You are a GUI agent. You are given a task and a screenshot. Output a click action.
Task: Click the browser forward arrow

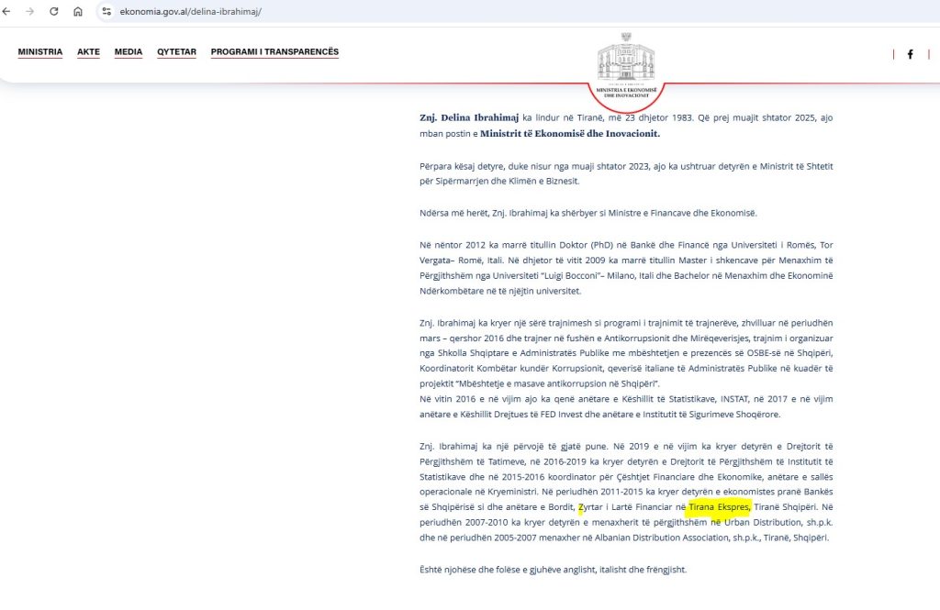(30, 11)
